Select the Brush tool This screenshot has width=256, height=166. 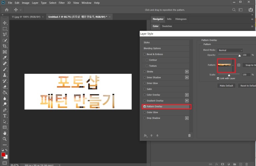[x=5, y=69]
